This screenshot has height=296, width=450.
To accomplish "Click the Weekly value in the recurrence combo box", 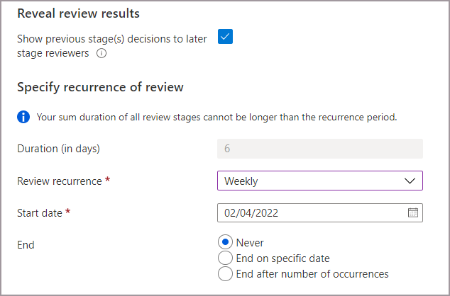I will pyautogui.click(x=241, y=181).
